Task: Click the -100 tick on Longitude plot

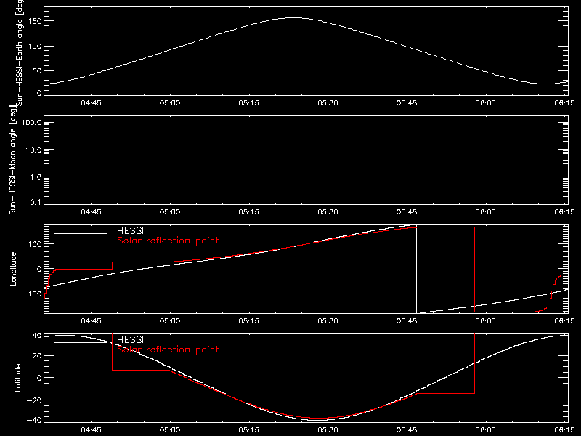Action: [32, 294]
